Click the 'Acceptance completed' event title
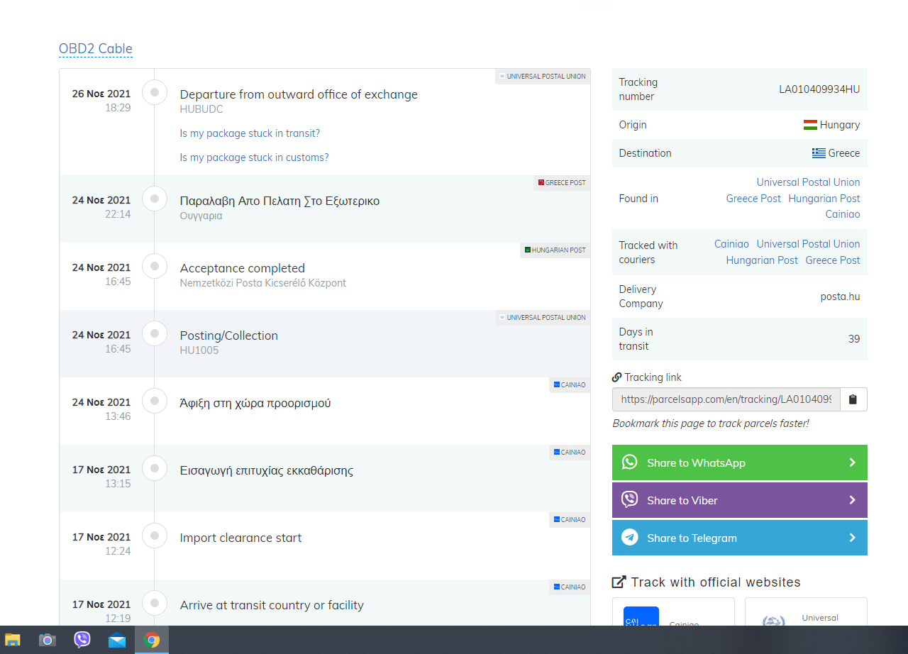Viewport: 908px width, 654px height. point(243,268)
